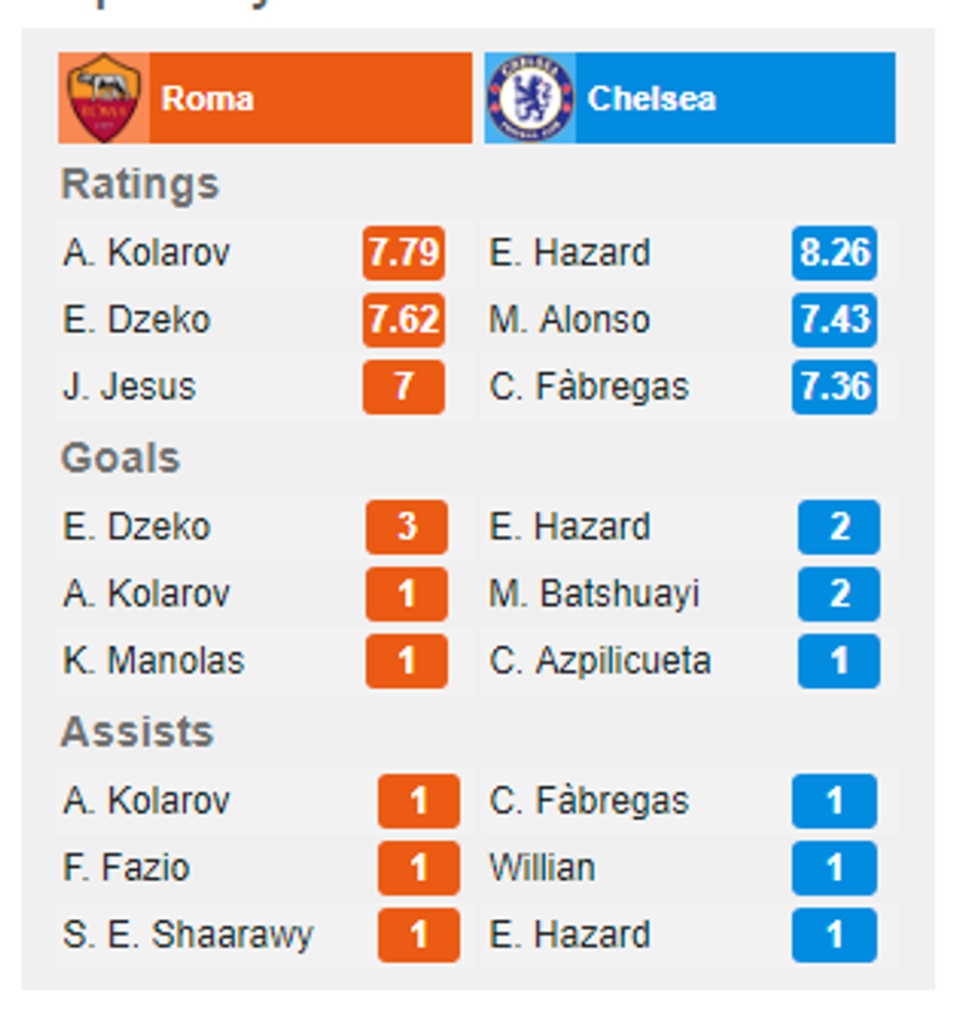Click C. Azpilicueta's goal count badge
This screenshot has width=959, height=1011.
click(839, 661)
